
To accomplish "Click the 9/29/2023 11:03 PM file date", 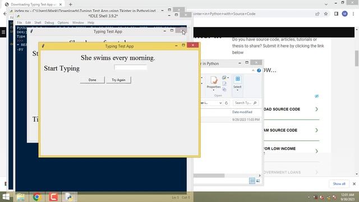I will [246, 120].
